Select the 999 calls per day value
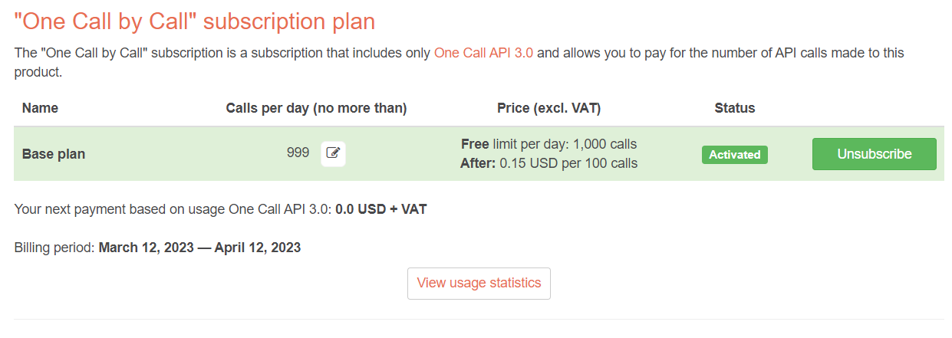The height and width of the screenshot is (338, 952). pyautogui.click(x=298, y=153)
